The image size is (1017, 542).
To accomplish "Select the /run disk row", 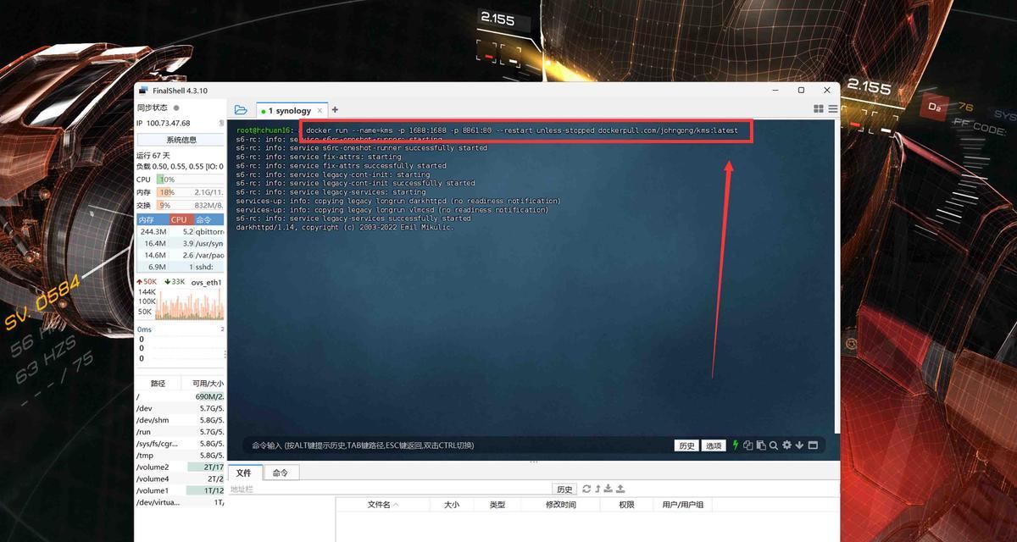I will pyautogui.click(x=181, y=432).
